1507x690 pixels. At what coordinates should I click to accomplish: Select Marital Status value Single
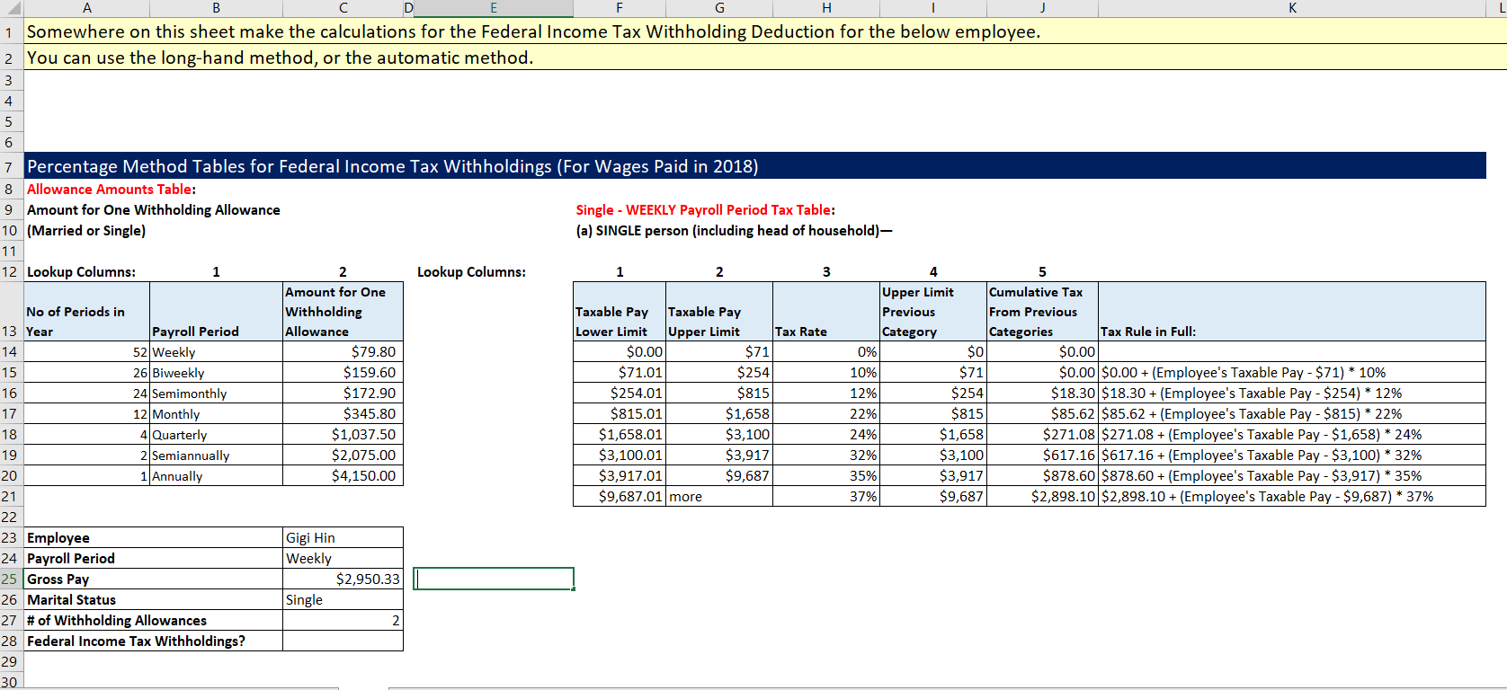[343, 599]
